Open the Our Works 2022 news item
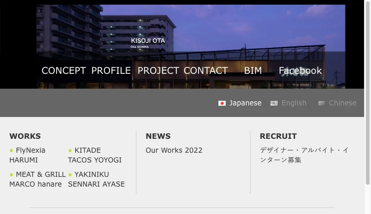The height and width of the screenshot is (214, 371). click(x=174, y=150)
